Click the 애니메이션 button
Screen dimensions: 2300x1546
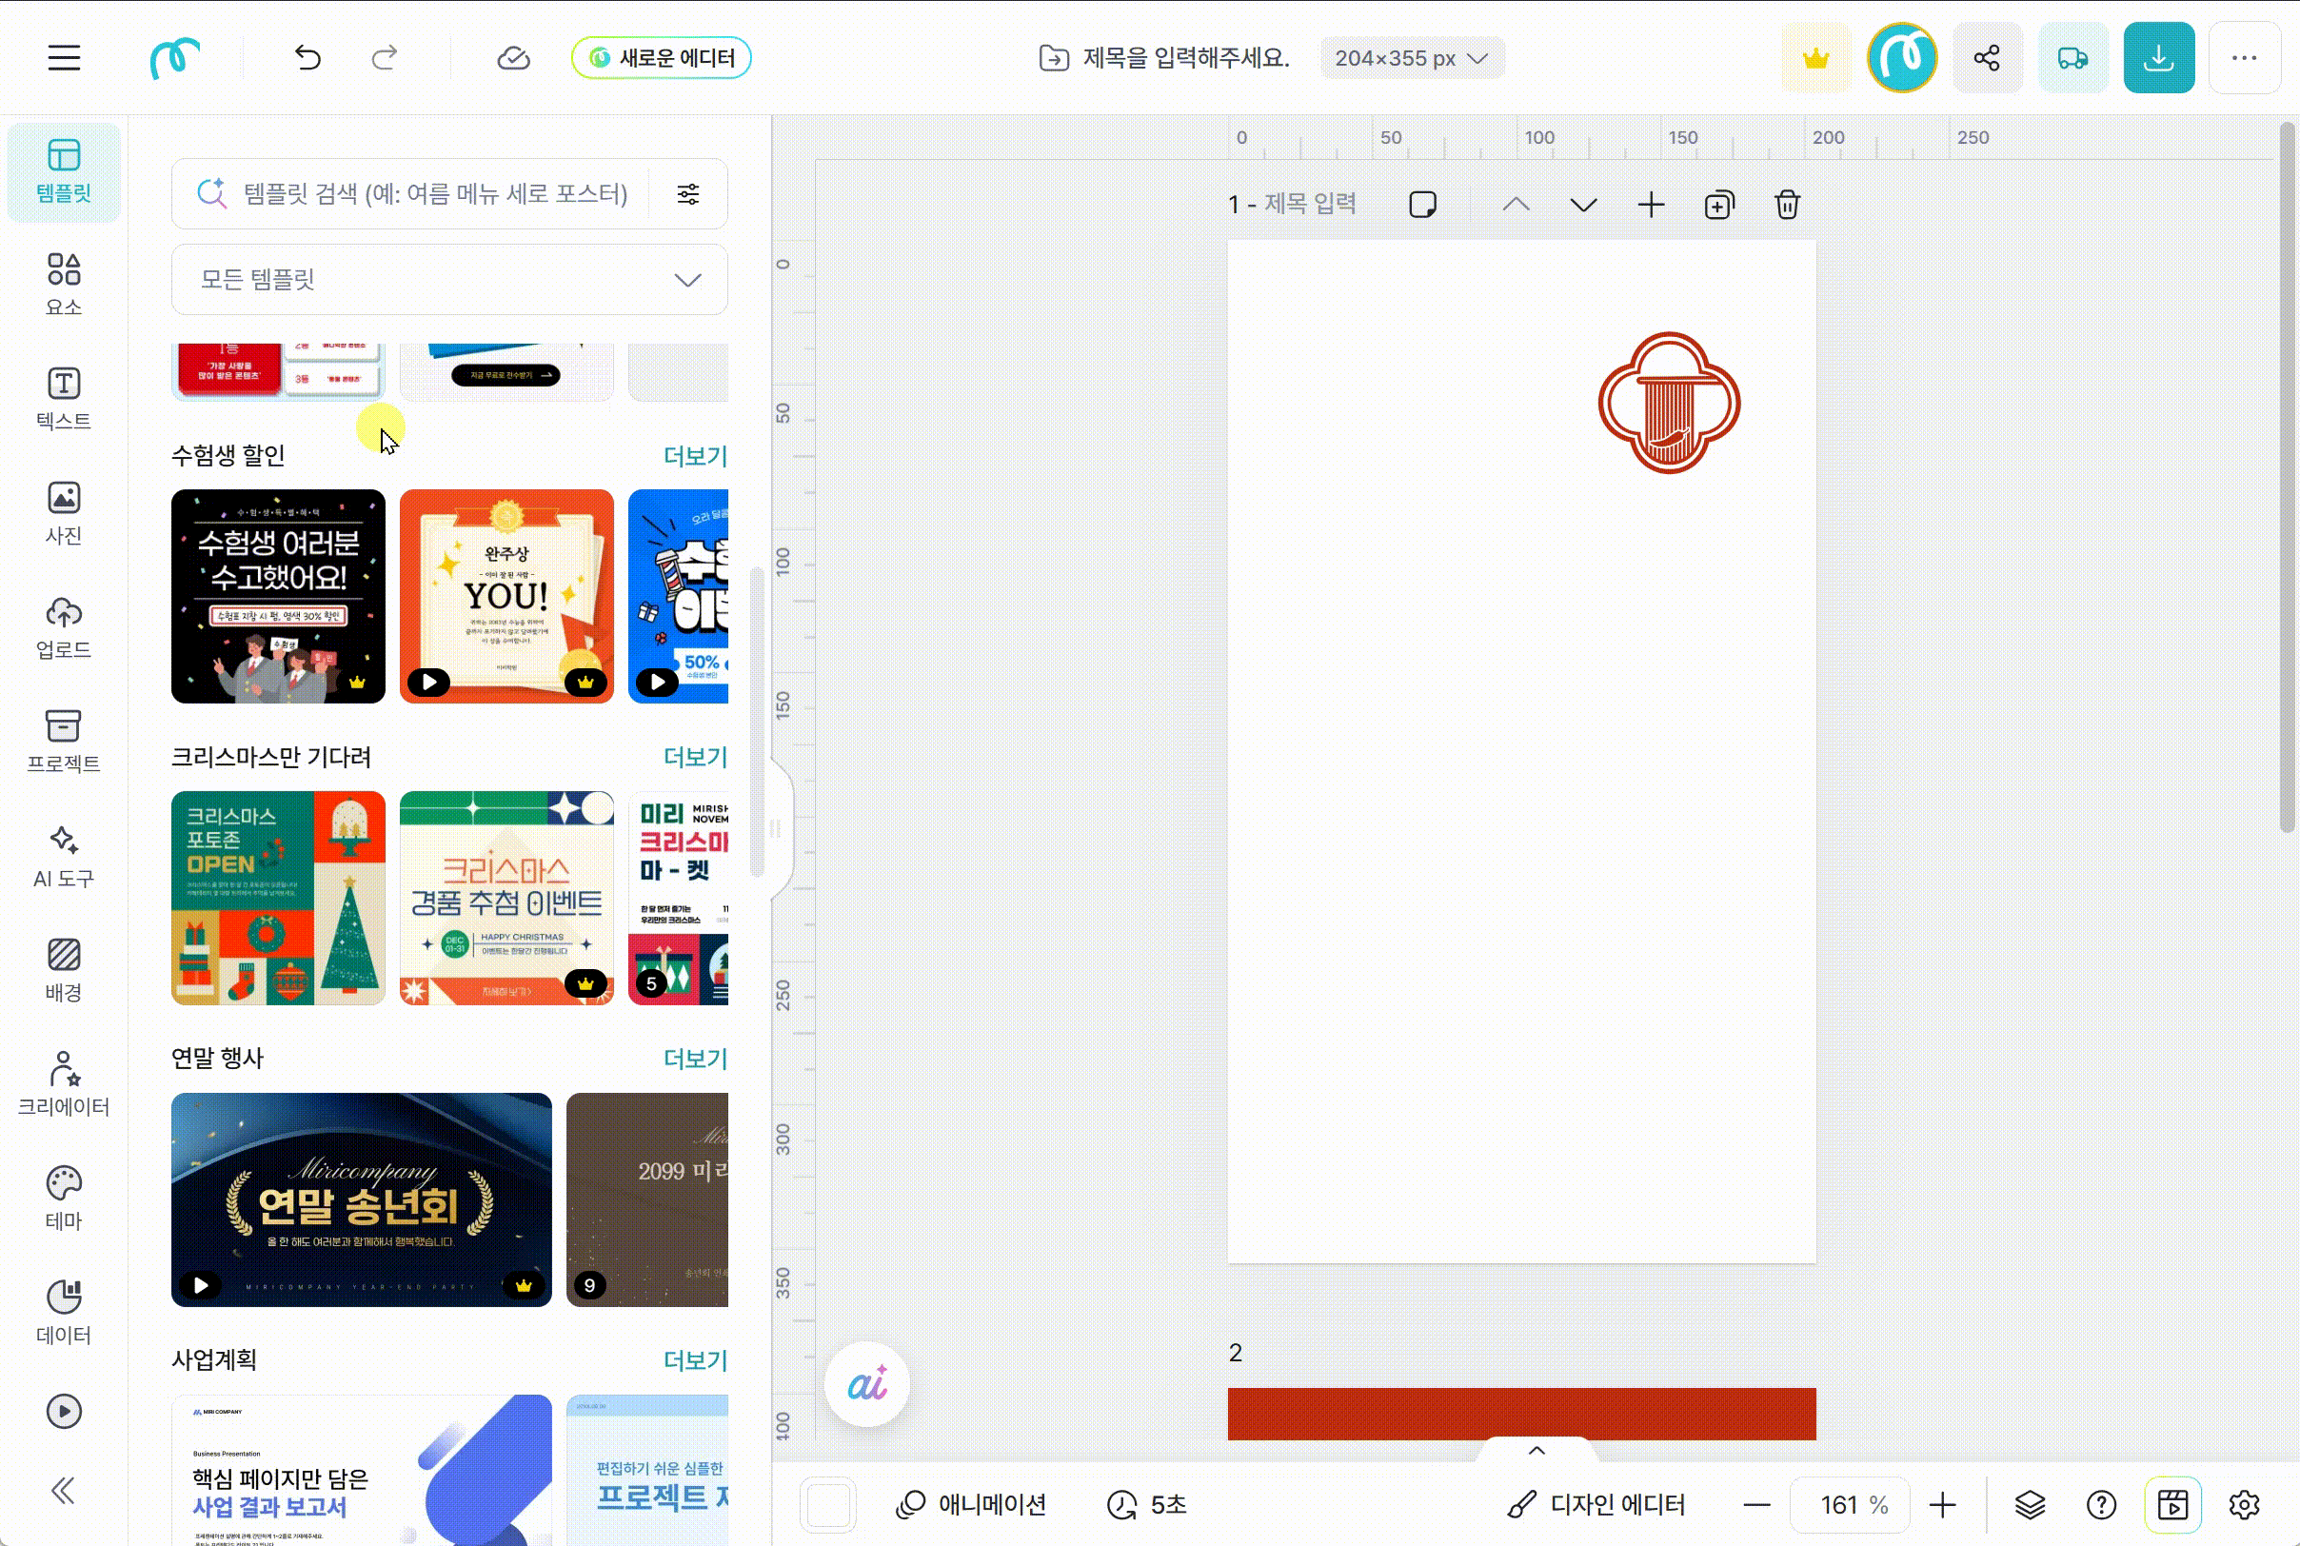[x=971, y=1504]
